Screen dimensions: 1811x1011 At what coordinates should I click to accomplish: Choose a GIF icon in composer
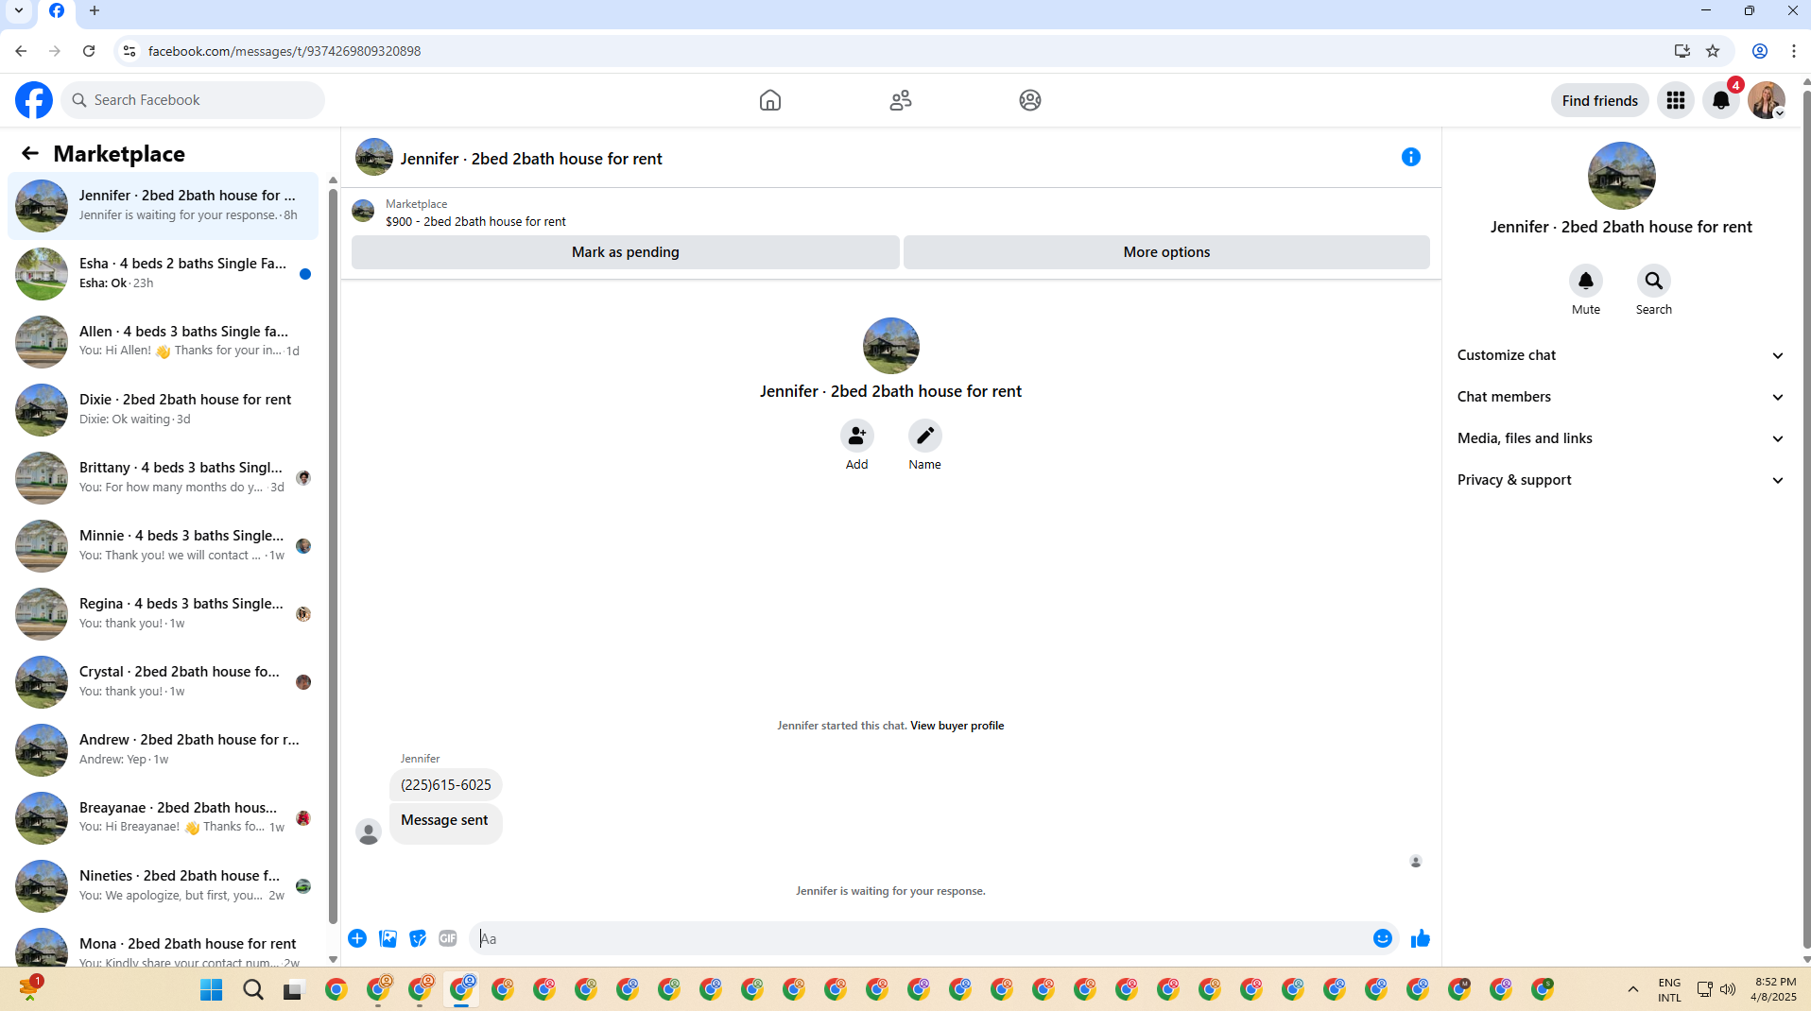point(448,938)
